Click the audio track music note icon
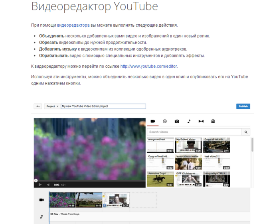 [x=41, y=217]
